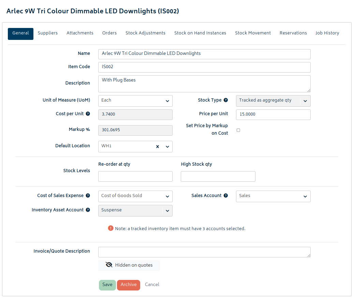Click the Sales Account help icon
The image size is (353, 299).
point(226,195)
